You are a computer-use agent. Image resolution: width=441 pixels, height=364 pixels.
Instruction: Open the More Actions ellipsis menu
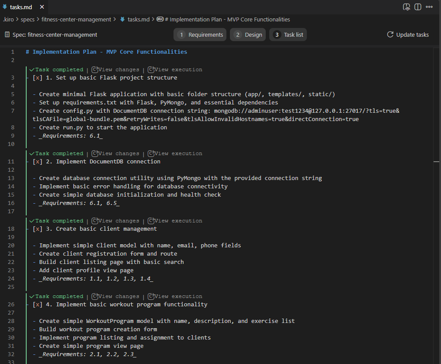pyautogui.click(x=429, y=7)
